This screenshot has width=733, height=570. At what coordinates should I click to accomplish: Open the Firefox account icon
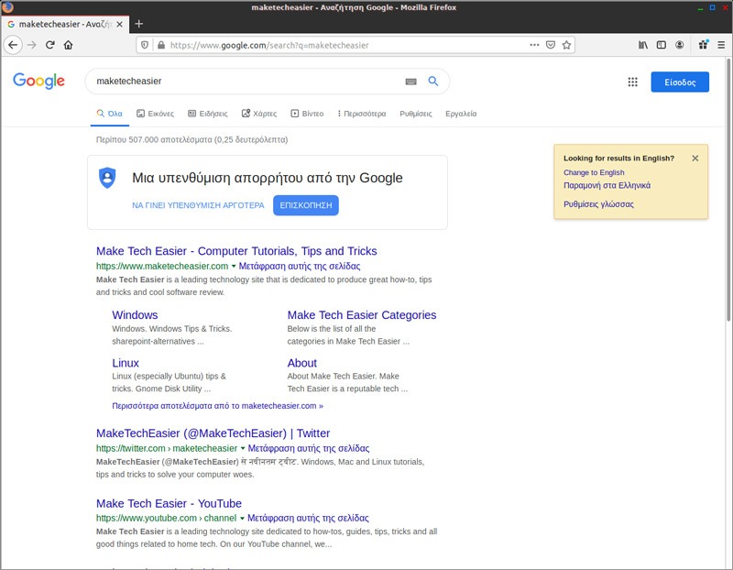coord(680,42)
